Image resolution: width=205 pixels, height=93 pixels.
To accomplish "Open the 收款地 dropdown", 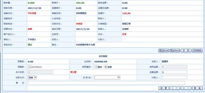I will coord(107,77).
